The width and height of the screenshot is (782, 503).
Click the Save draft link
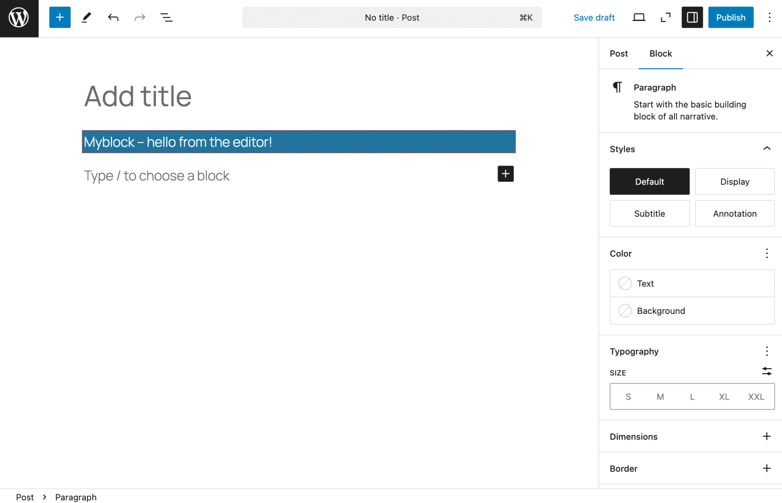[x=594, y=18]
